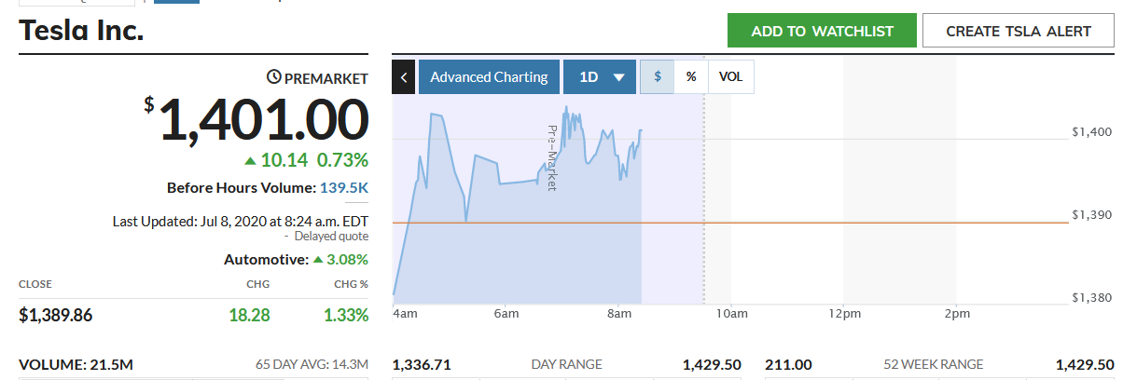This screenshot has height=380, width=1123.
Task: Click the $1,401.00 premarket price
Action: (x=265, y=120)
